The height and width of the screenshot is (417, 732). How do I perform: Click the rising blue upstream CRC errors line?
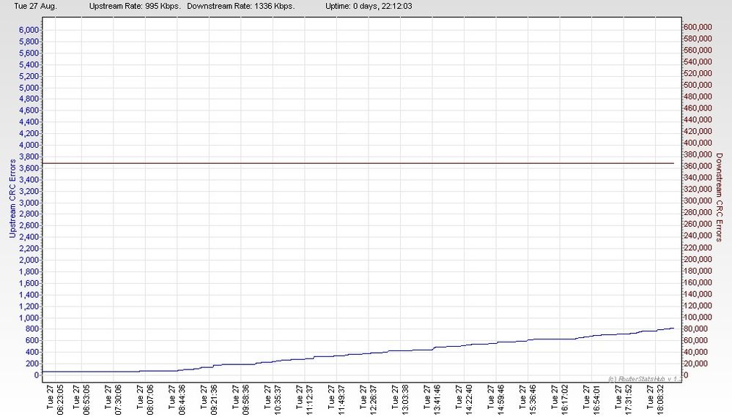tap(358, 355)
